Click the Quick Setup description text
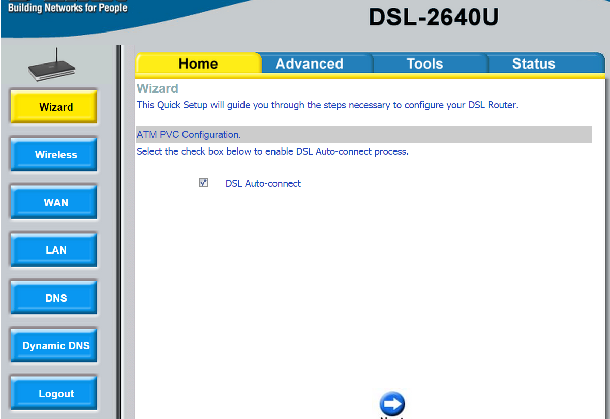The height and width of the screenshot is (419, 610). [x=327, y=105]
